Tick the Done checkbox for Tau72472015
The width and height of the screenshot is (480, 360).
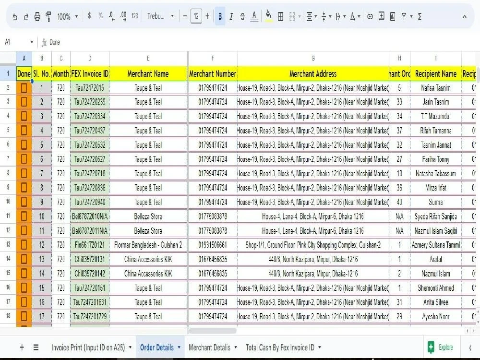[24, 88]
